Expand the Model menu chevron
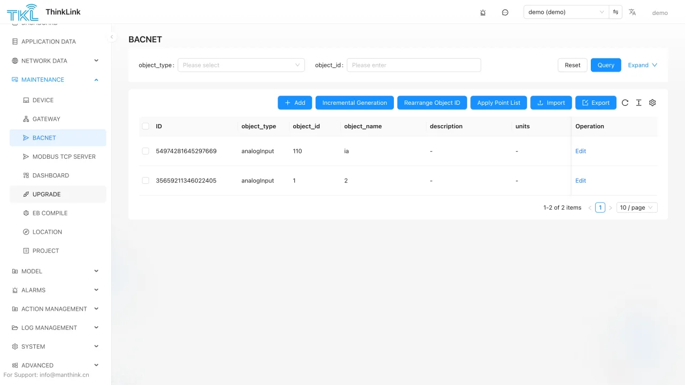Screen dimensions: 685x385 click(96, 271)
